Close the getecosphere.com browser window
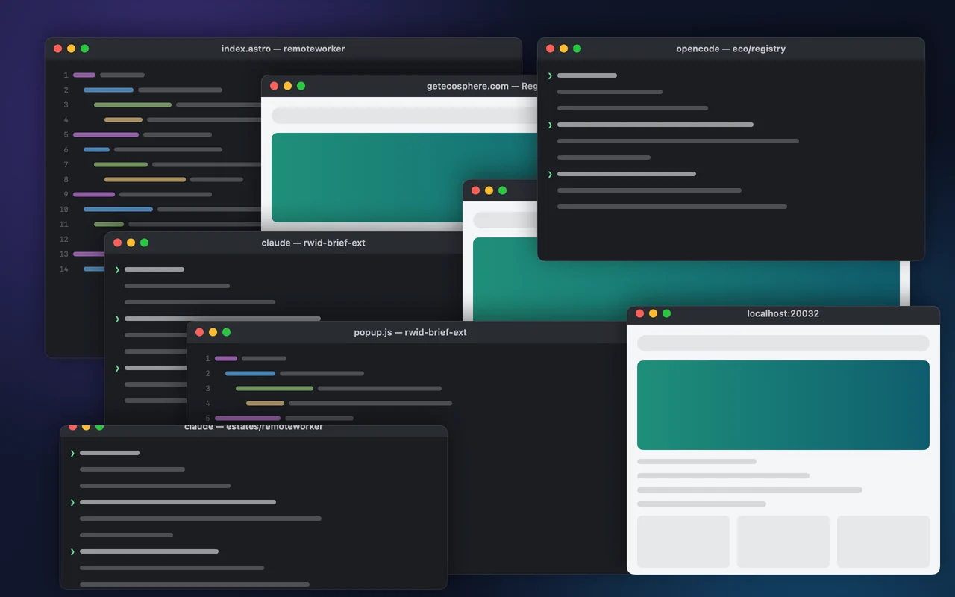Screen dimensions: 955x597 275,86
